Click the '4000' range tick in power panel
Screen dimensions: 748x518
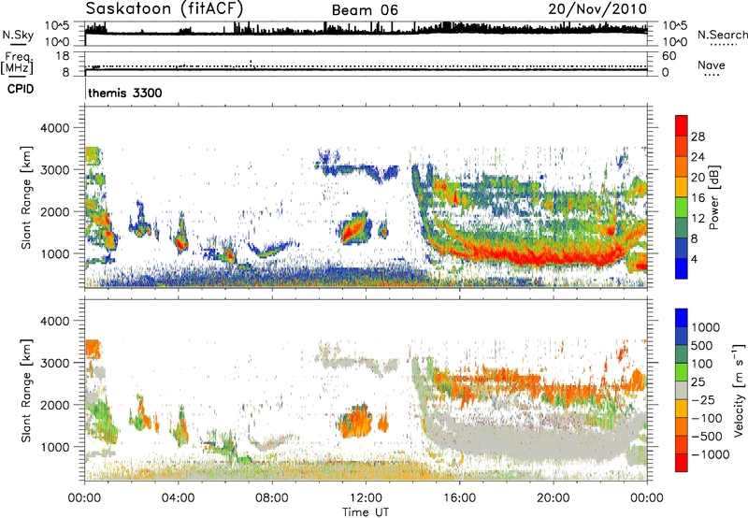point(54,128)
